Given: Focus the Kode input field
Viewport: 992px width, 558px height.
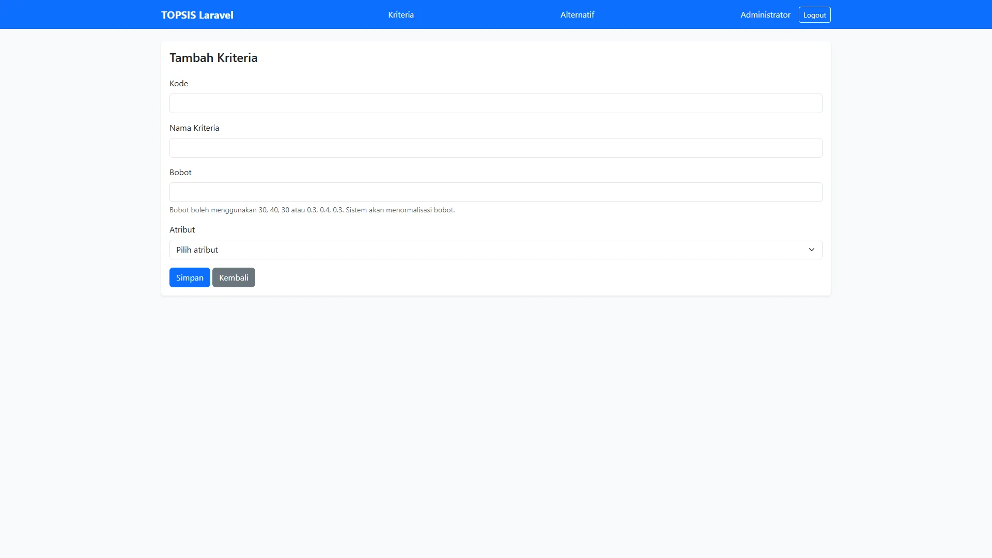Looking at the screenshot, I should 495,103.
